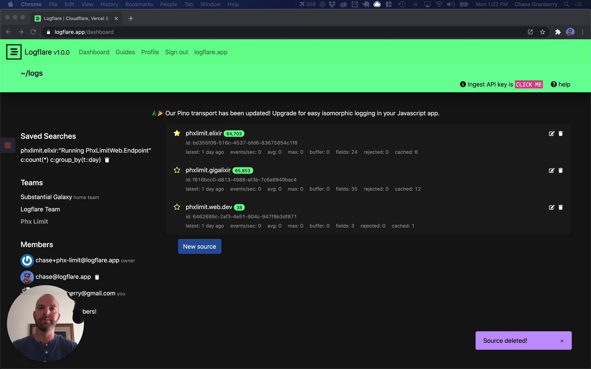591x369 pixels.
Task: Edit the phxlimit.gigalixir source
Action: click(551, 170)
